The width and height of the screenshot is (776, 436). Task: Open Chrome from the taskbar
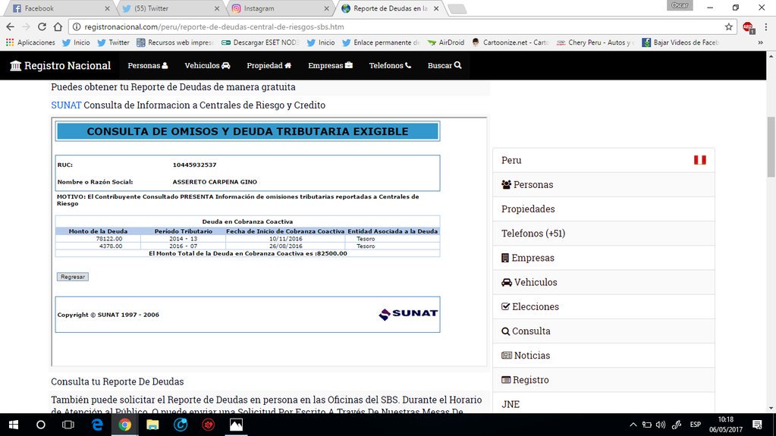(x=124, y=425)
